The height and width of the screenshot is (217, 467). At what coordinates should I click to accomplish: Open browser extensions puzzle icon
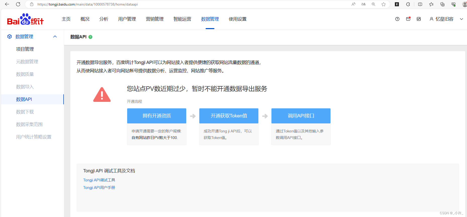tap(408, 4)
